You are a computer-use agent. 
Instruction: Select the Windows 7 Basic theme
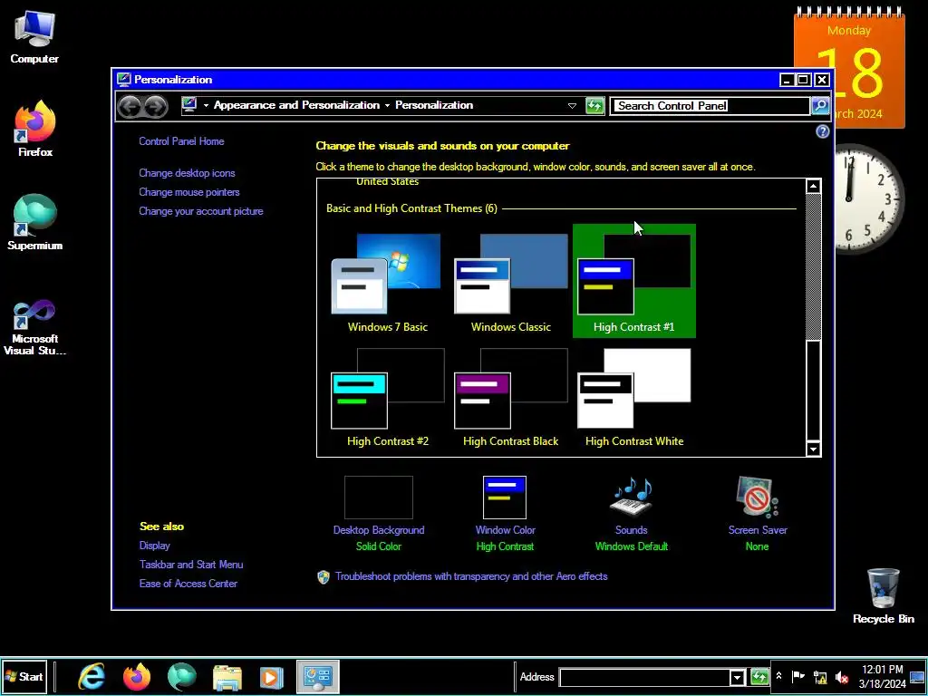click(388, 281)
